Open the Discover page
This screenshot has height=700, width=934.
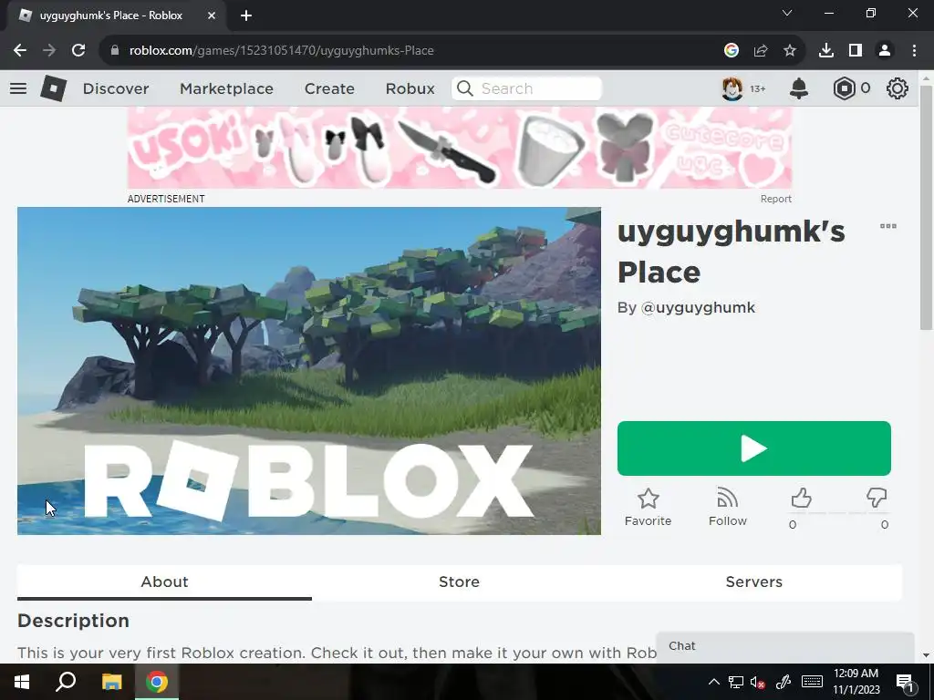(x=116, y=88)
